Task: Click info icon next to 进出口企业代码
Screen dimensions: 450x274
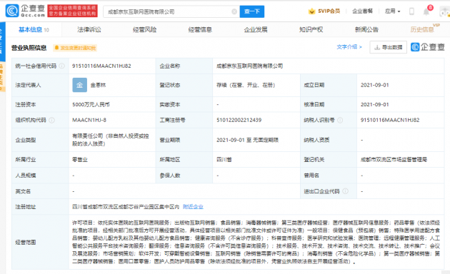Action: (345, 191)
